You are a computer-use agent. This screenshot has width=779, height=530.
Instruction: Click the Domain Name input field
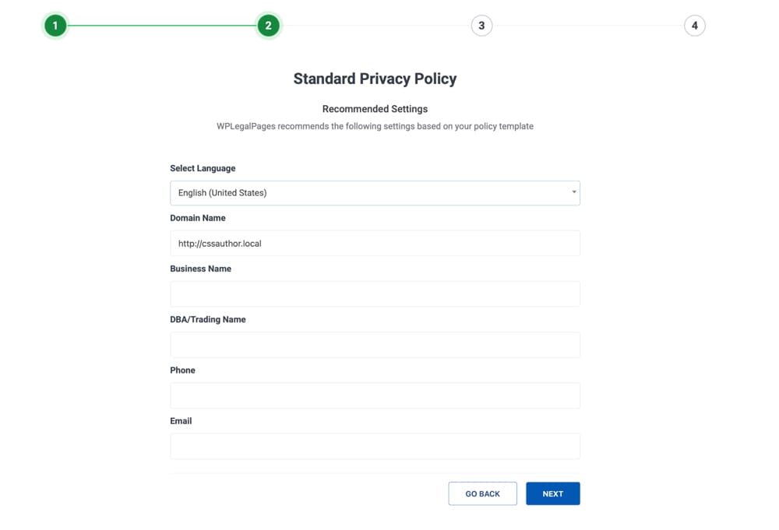click(375, 243)
